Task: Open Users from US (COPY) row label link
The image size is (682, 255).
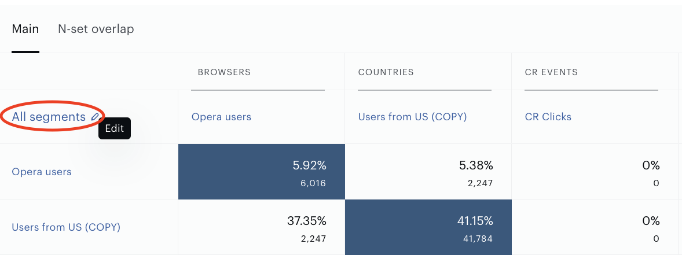Action: (66, 227)
